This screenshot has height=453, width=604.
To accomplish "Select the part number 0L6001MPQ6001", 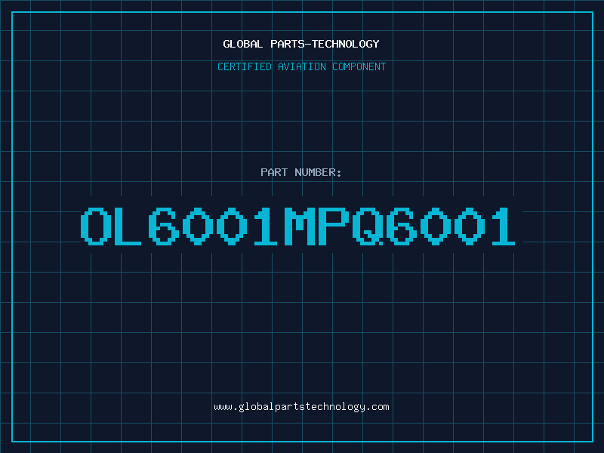I will coord(297,226).
